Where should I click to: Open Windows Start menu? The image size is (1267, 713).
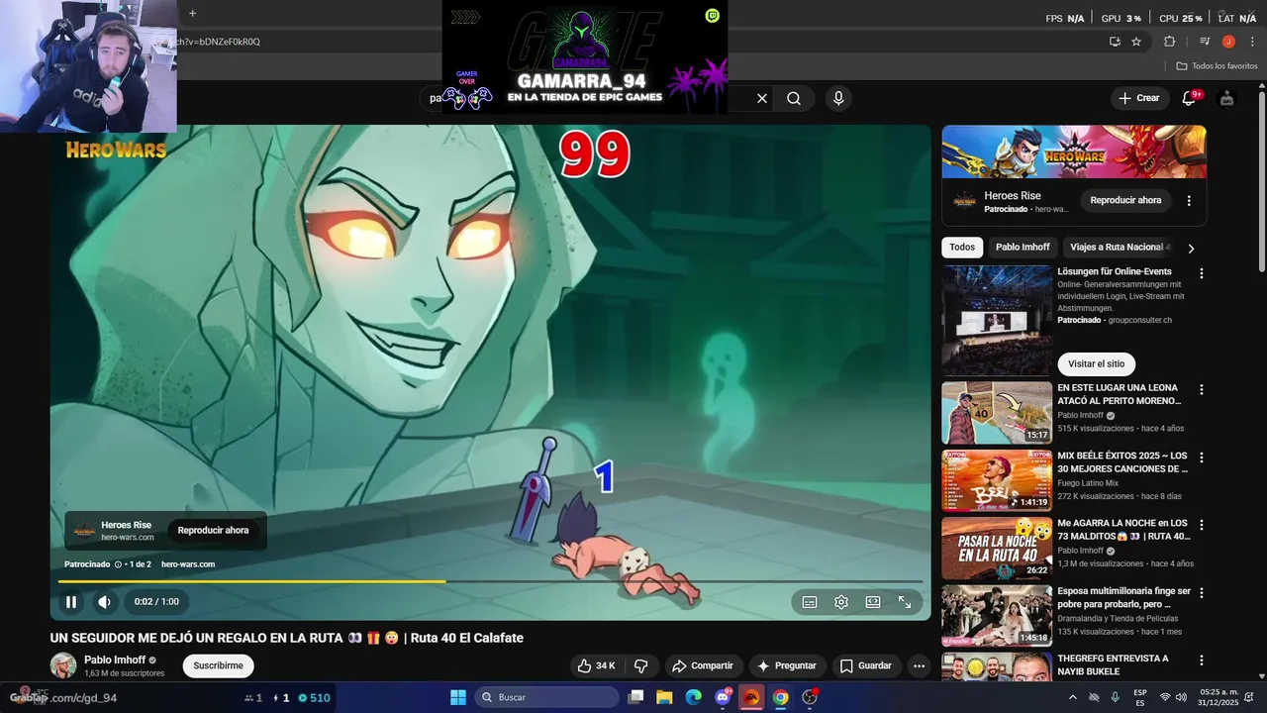tap(458, 697)
